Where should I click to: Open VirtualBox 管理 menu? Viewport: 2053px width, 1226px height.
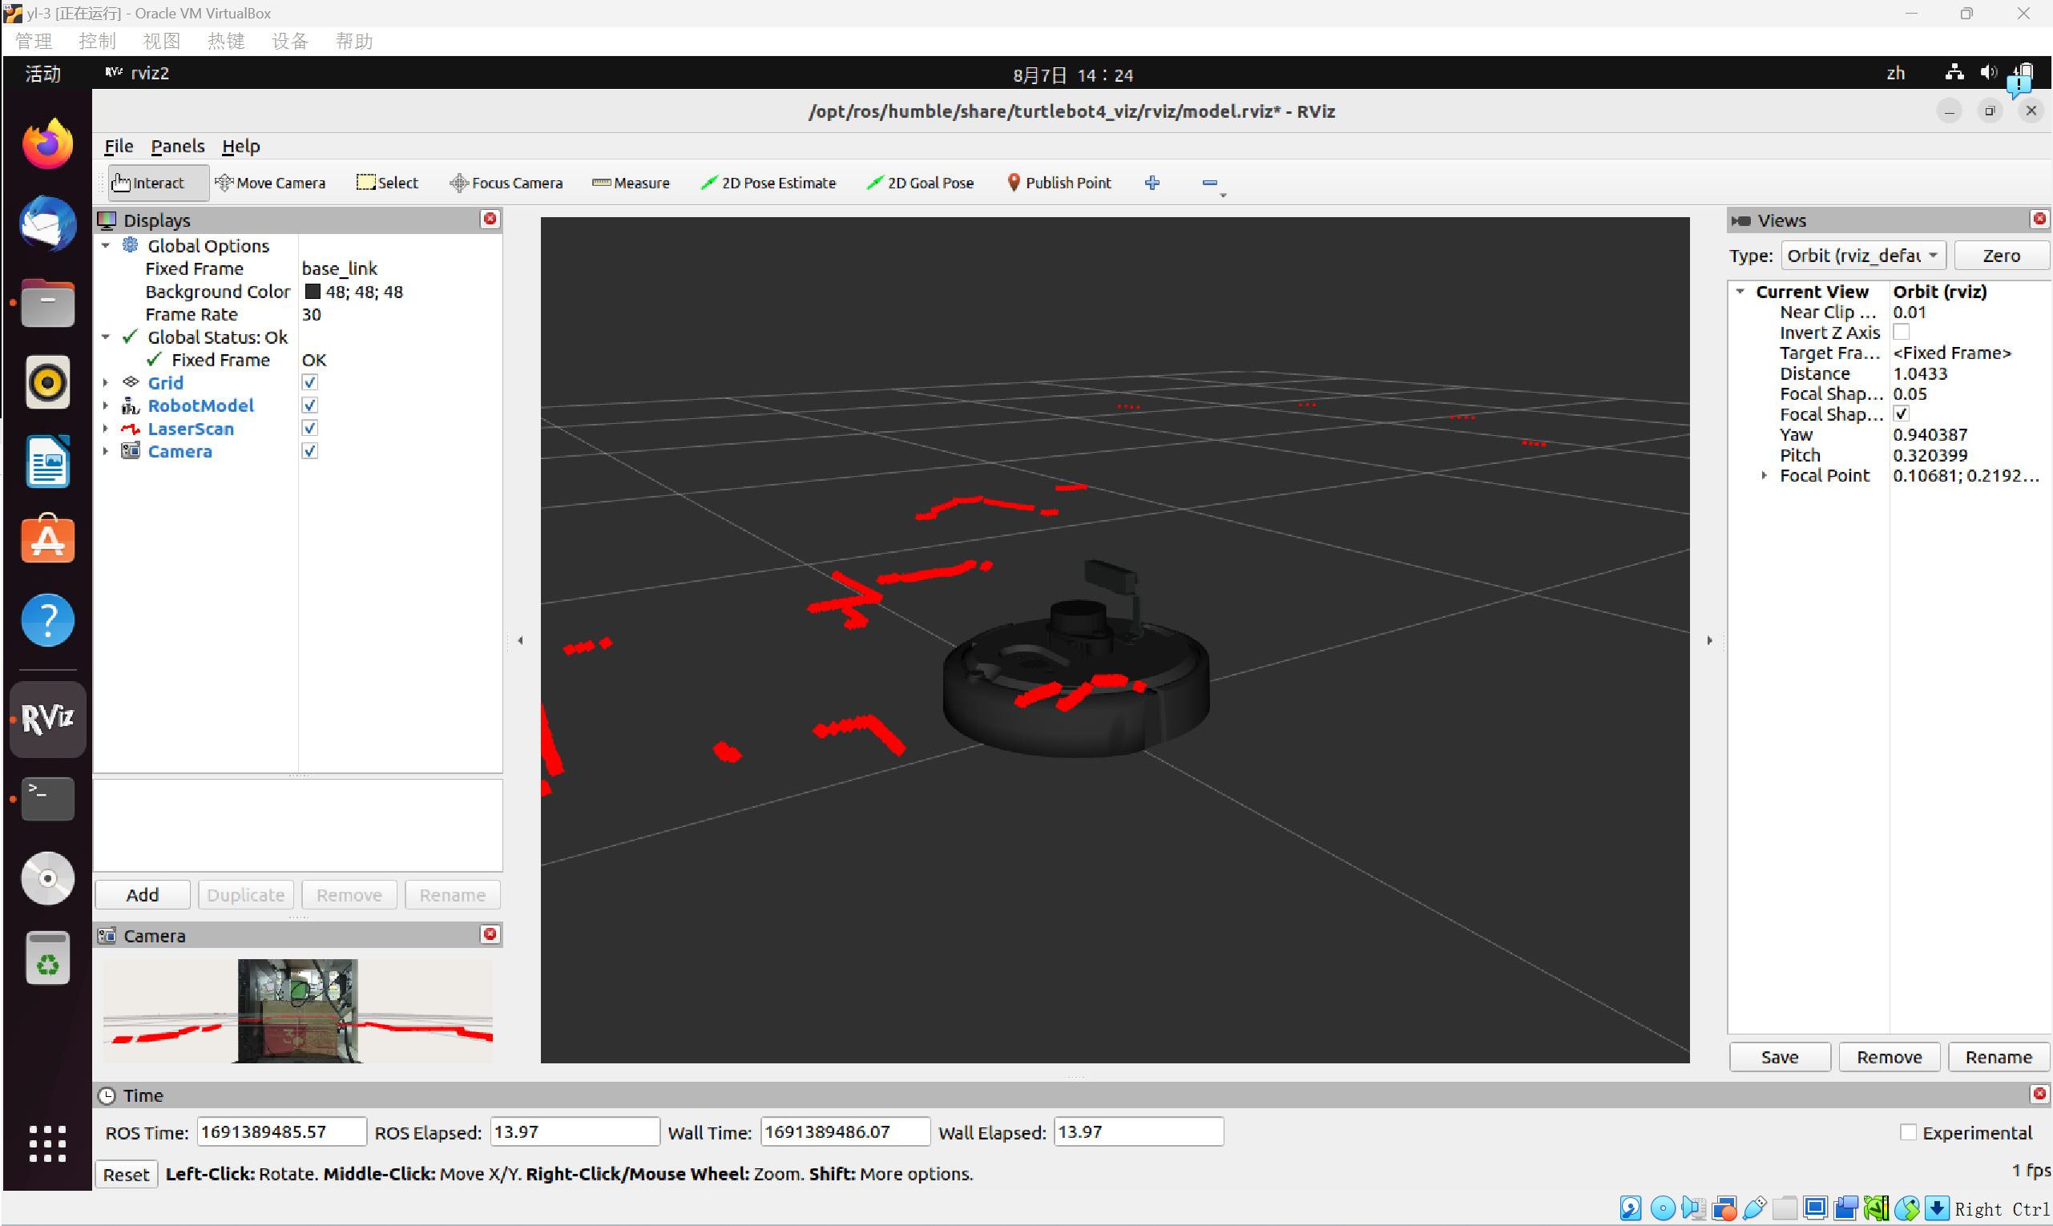pyautogui.click(x=33, y=41)
